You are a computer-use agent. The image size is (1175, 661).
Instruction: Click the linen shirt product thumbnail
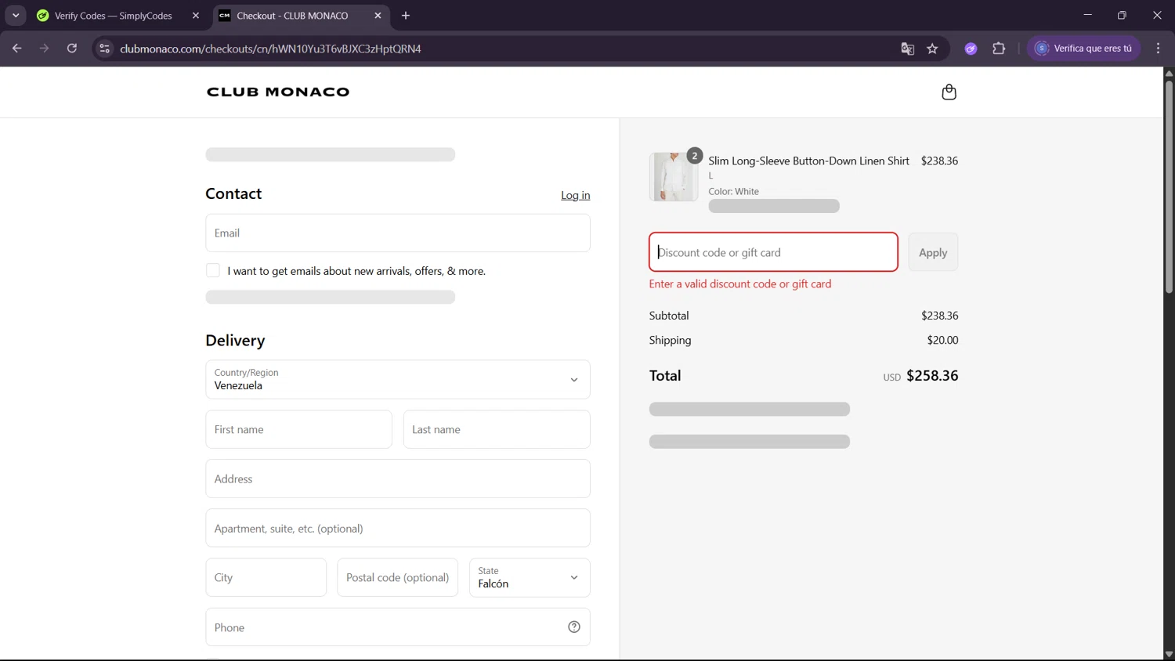tap(673, 177)
